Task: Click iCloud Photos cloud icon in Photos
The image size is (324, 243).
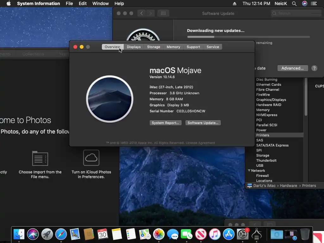Action: tap(91, 158)
